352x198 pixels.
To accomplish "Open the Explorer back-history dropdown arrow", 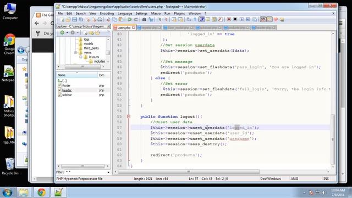I will [67, 32].
